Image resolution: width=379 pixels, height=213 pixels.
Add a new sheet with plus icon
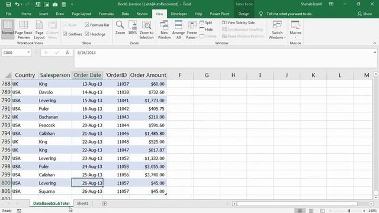point(104,204)
